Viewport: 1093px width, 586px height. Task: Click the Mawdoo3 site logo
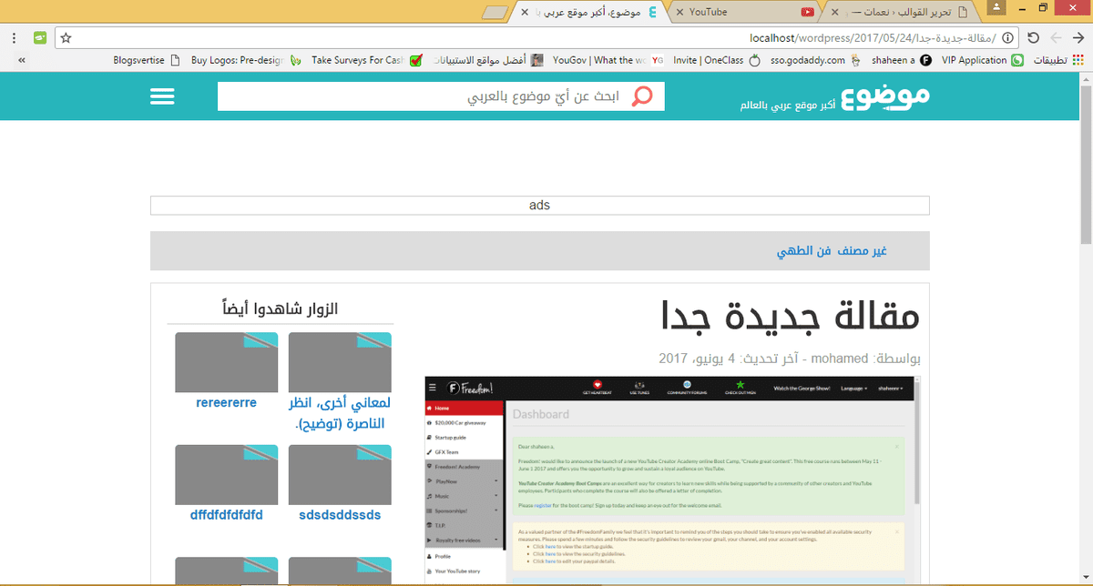pos(884,96)
